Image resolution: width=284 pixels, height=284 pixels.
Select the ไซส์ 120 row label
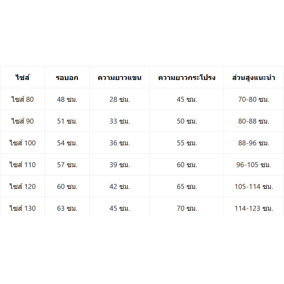pyautogui.click(x=23, y=186)
